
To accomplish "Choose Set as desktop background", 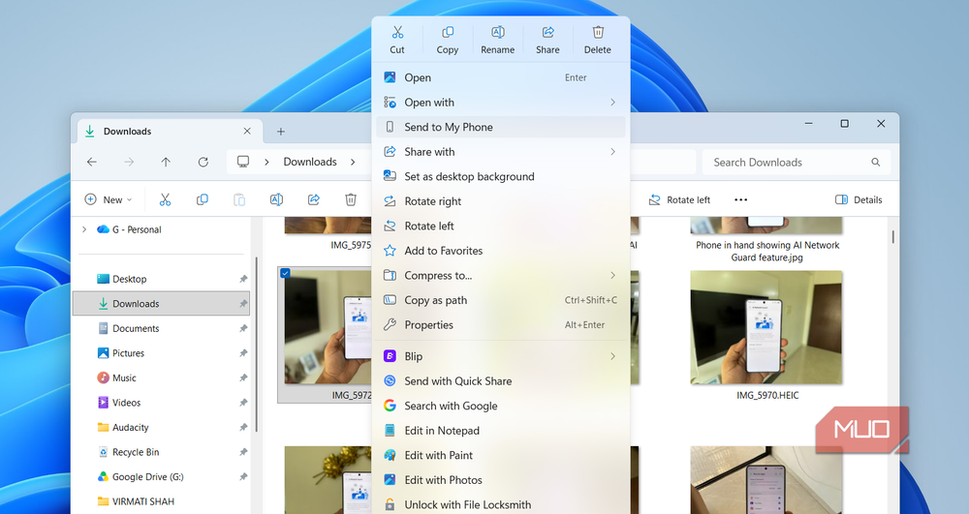I will (501, 176).
